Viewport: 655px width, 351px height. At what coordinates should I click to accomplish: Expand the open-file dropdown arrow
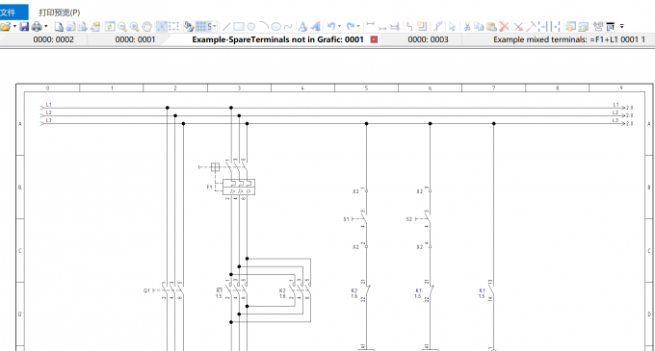(x=15, y=26)
